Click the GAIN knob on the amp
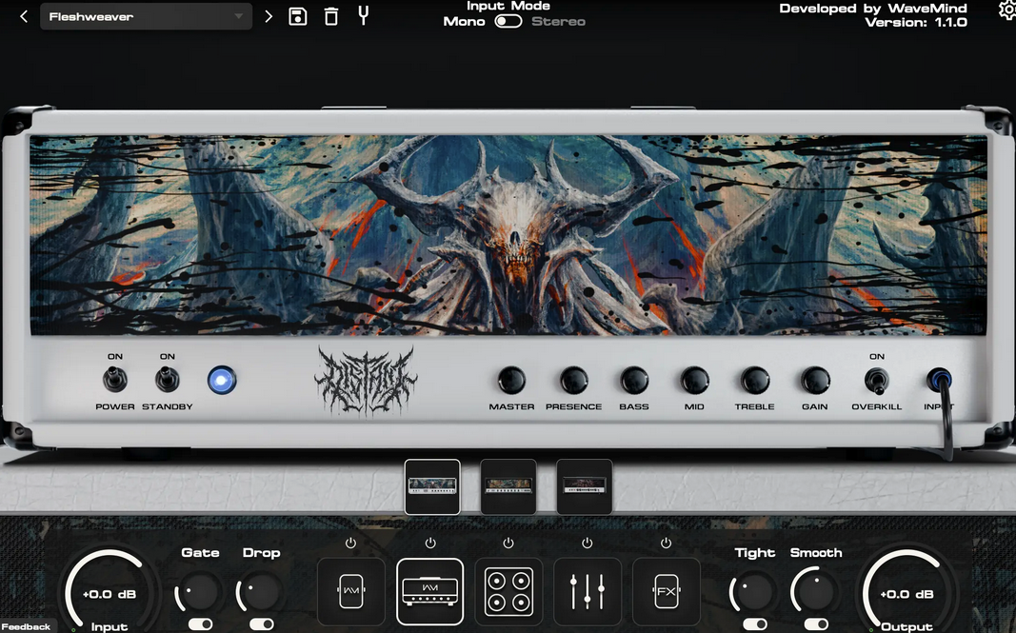This screenshot has height=633, width=1016. tap(815, 381)
